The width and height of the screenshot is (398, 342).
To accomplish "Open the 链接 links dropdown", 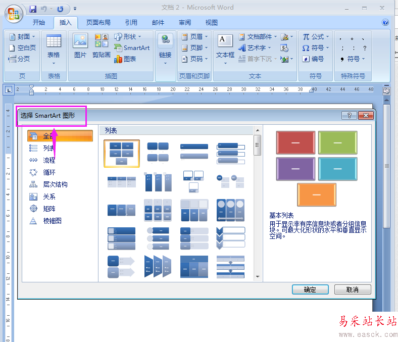I will click(165, 50).
